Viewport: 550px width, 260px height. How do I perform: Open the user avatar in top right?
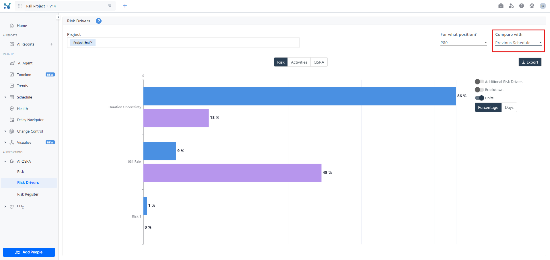[x=543, y=6]
